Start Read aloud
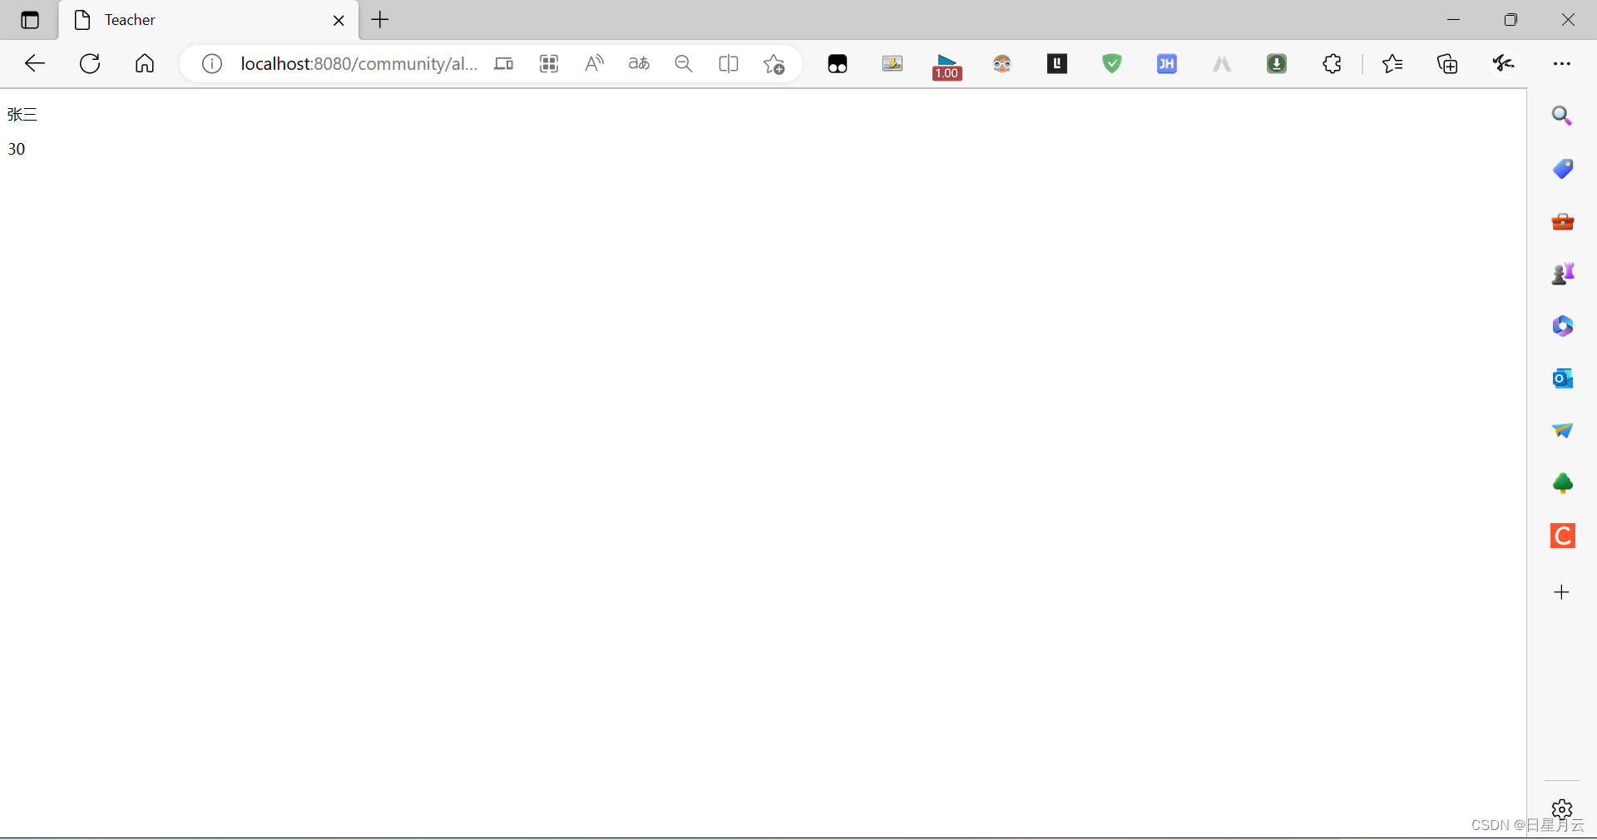The image size is (1597, 840). coord(594,64)
